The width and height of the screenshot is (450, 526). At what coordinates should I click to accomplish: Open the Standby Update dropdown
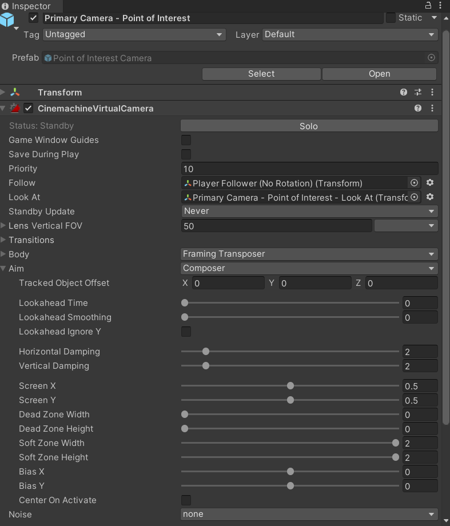pos(309,212)
